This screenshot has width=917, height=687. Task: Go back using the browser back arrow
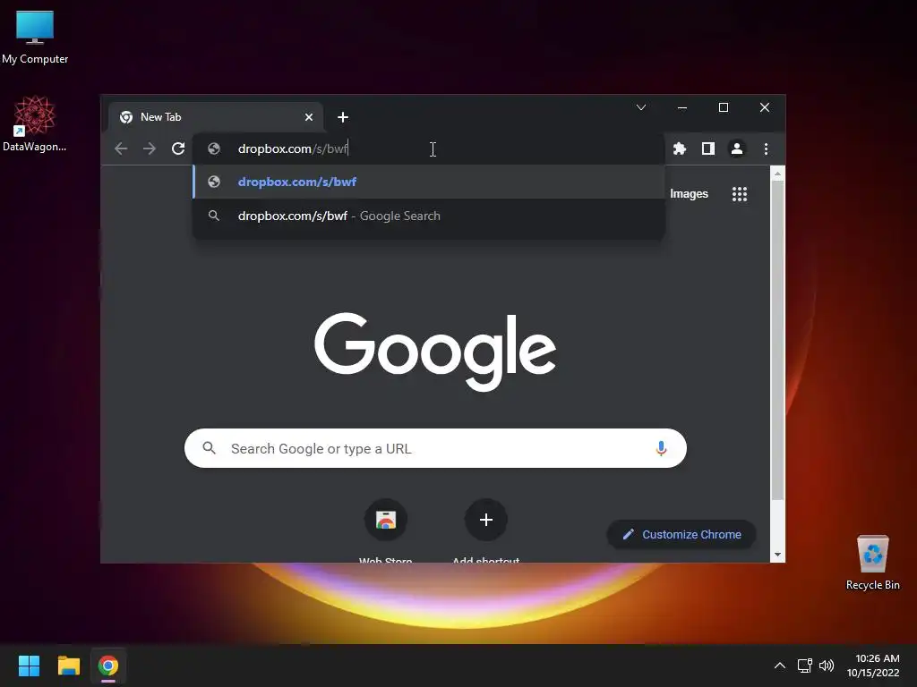click(x=121, y=149)
